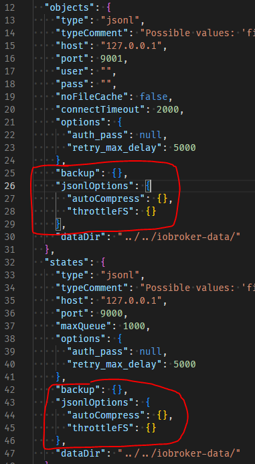Click the "jsonl" value on line 13
255x464 pixels.
[x=120, y=20]
